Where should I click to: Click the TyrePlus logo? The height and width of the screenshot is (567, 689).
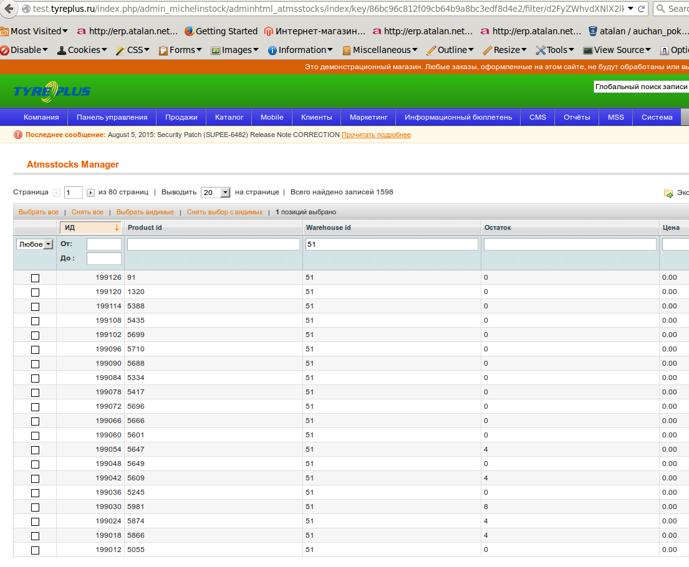pyautogui.click(x=52, y=92)
